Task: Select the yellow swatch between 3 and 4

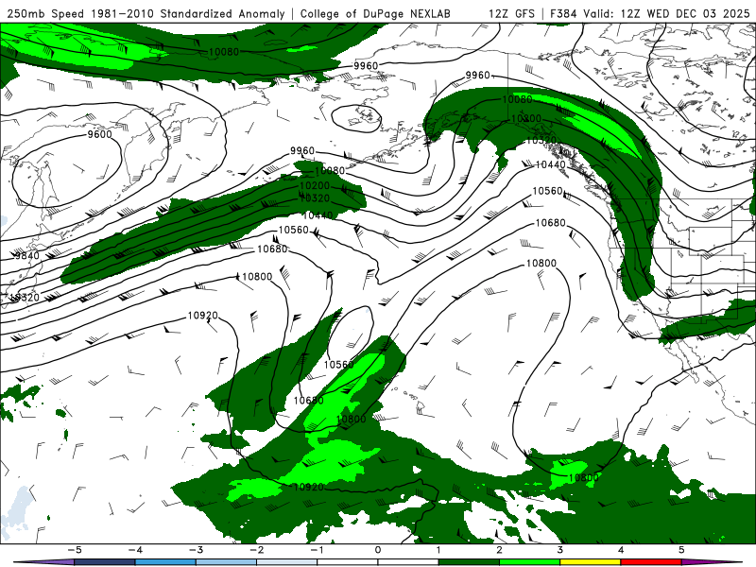Action: tap(591, 562)
